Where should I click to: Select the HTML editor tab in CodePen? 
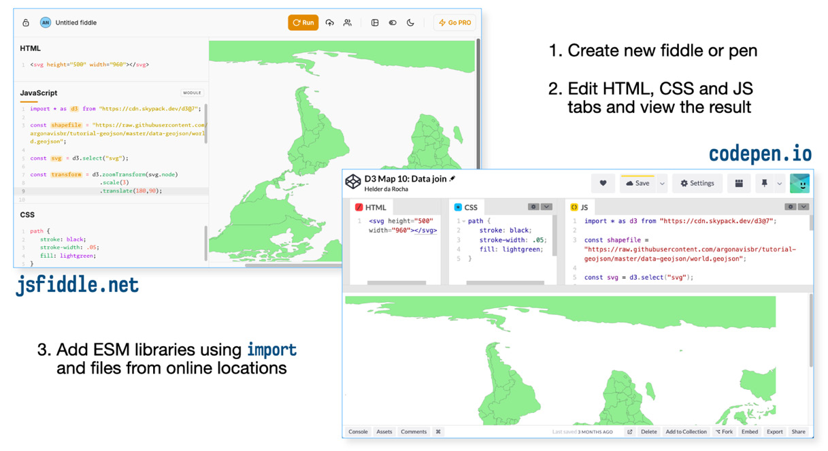[x=372, y=207]
